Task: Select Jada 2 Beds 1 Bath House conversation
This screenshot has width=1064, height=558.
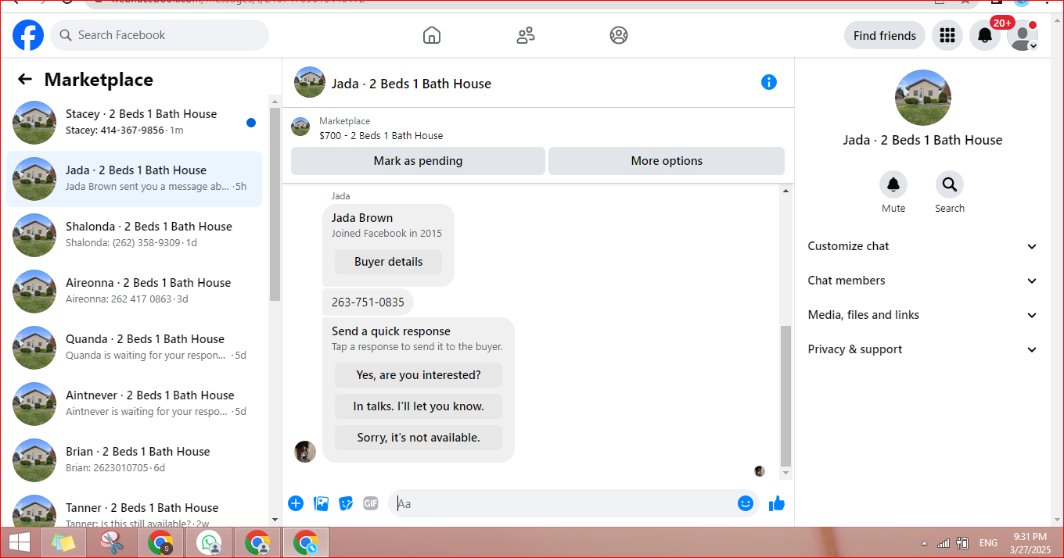Action: pos(135,179)
